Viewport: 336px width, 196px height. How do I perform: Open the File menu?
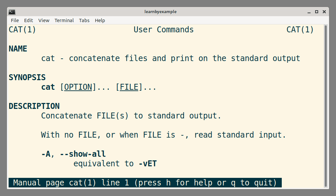[15, 20]
